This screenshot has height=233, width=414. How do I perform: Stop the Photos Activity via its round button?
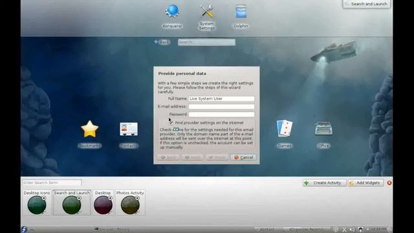coord(137,198)
